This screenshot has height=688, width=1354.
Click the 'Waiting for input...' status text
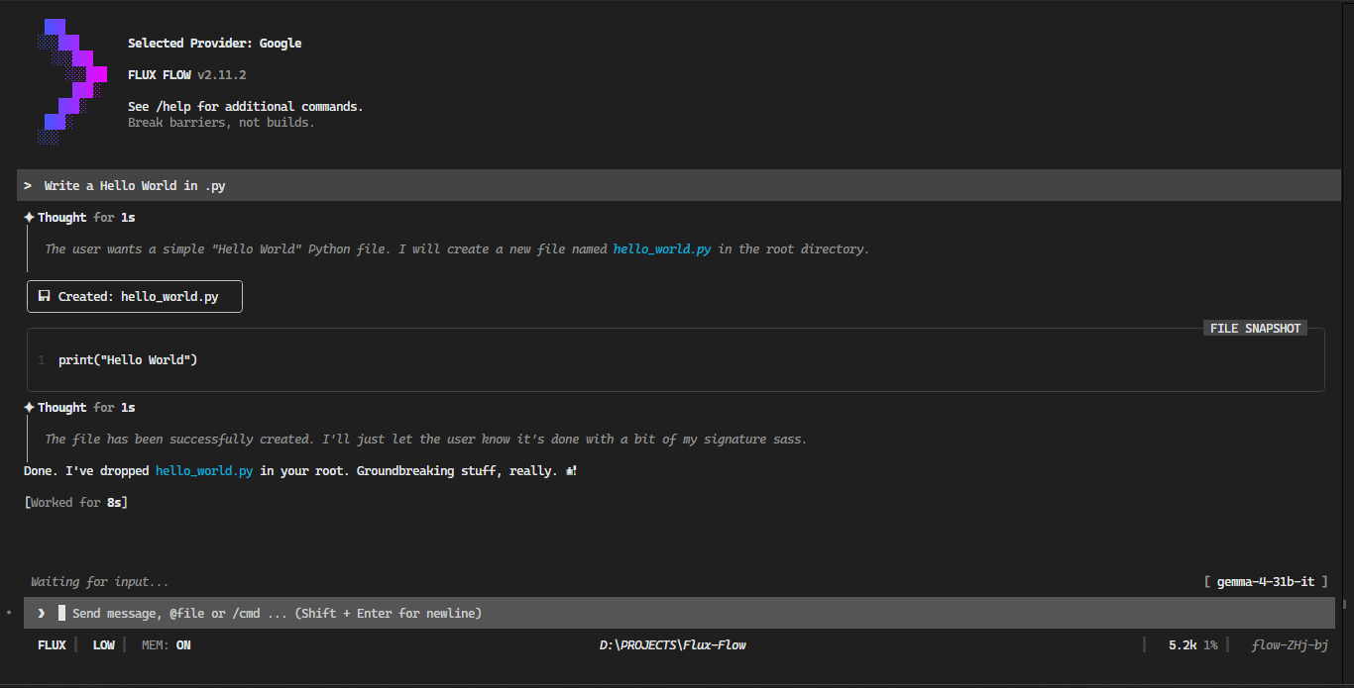coord(100,582)
